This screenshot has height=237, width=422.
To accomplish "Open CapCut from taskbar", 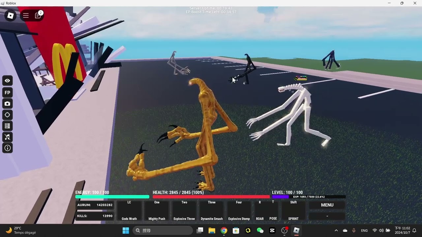I will click(272, 230).
